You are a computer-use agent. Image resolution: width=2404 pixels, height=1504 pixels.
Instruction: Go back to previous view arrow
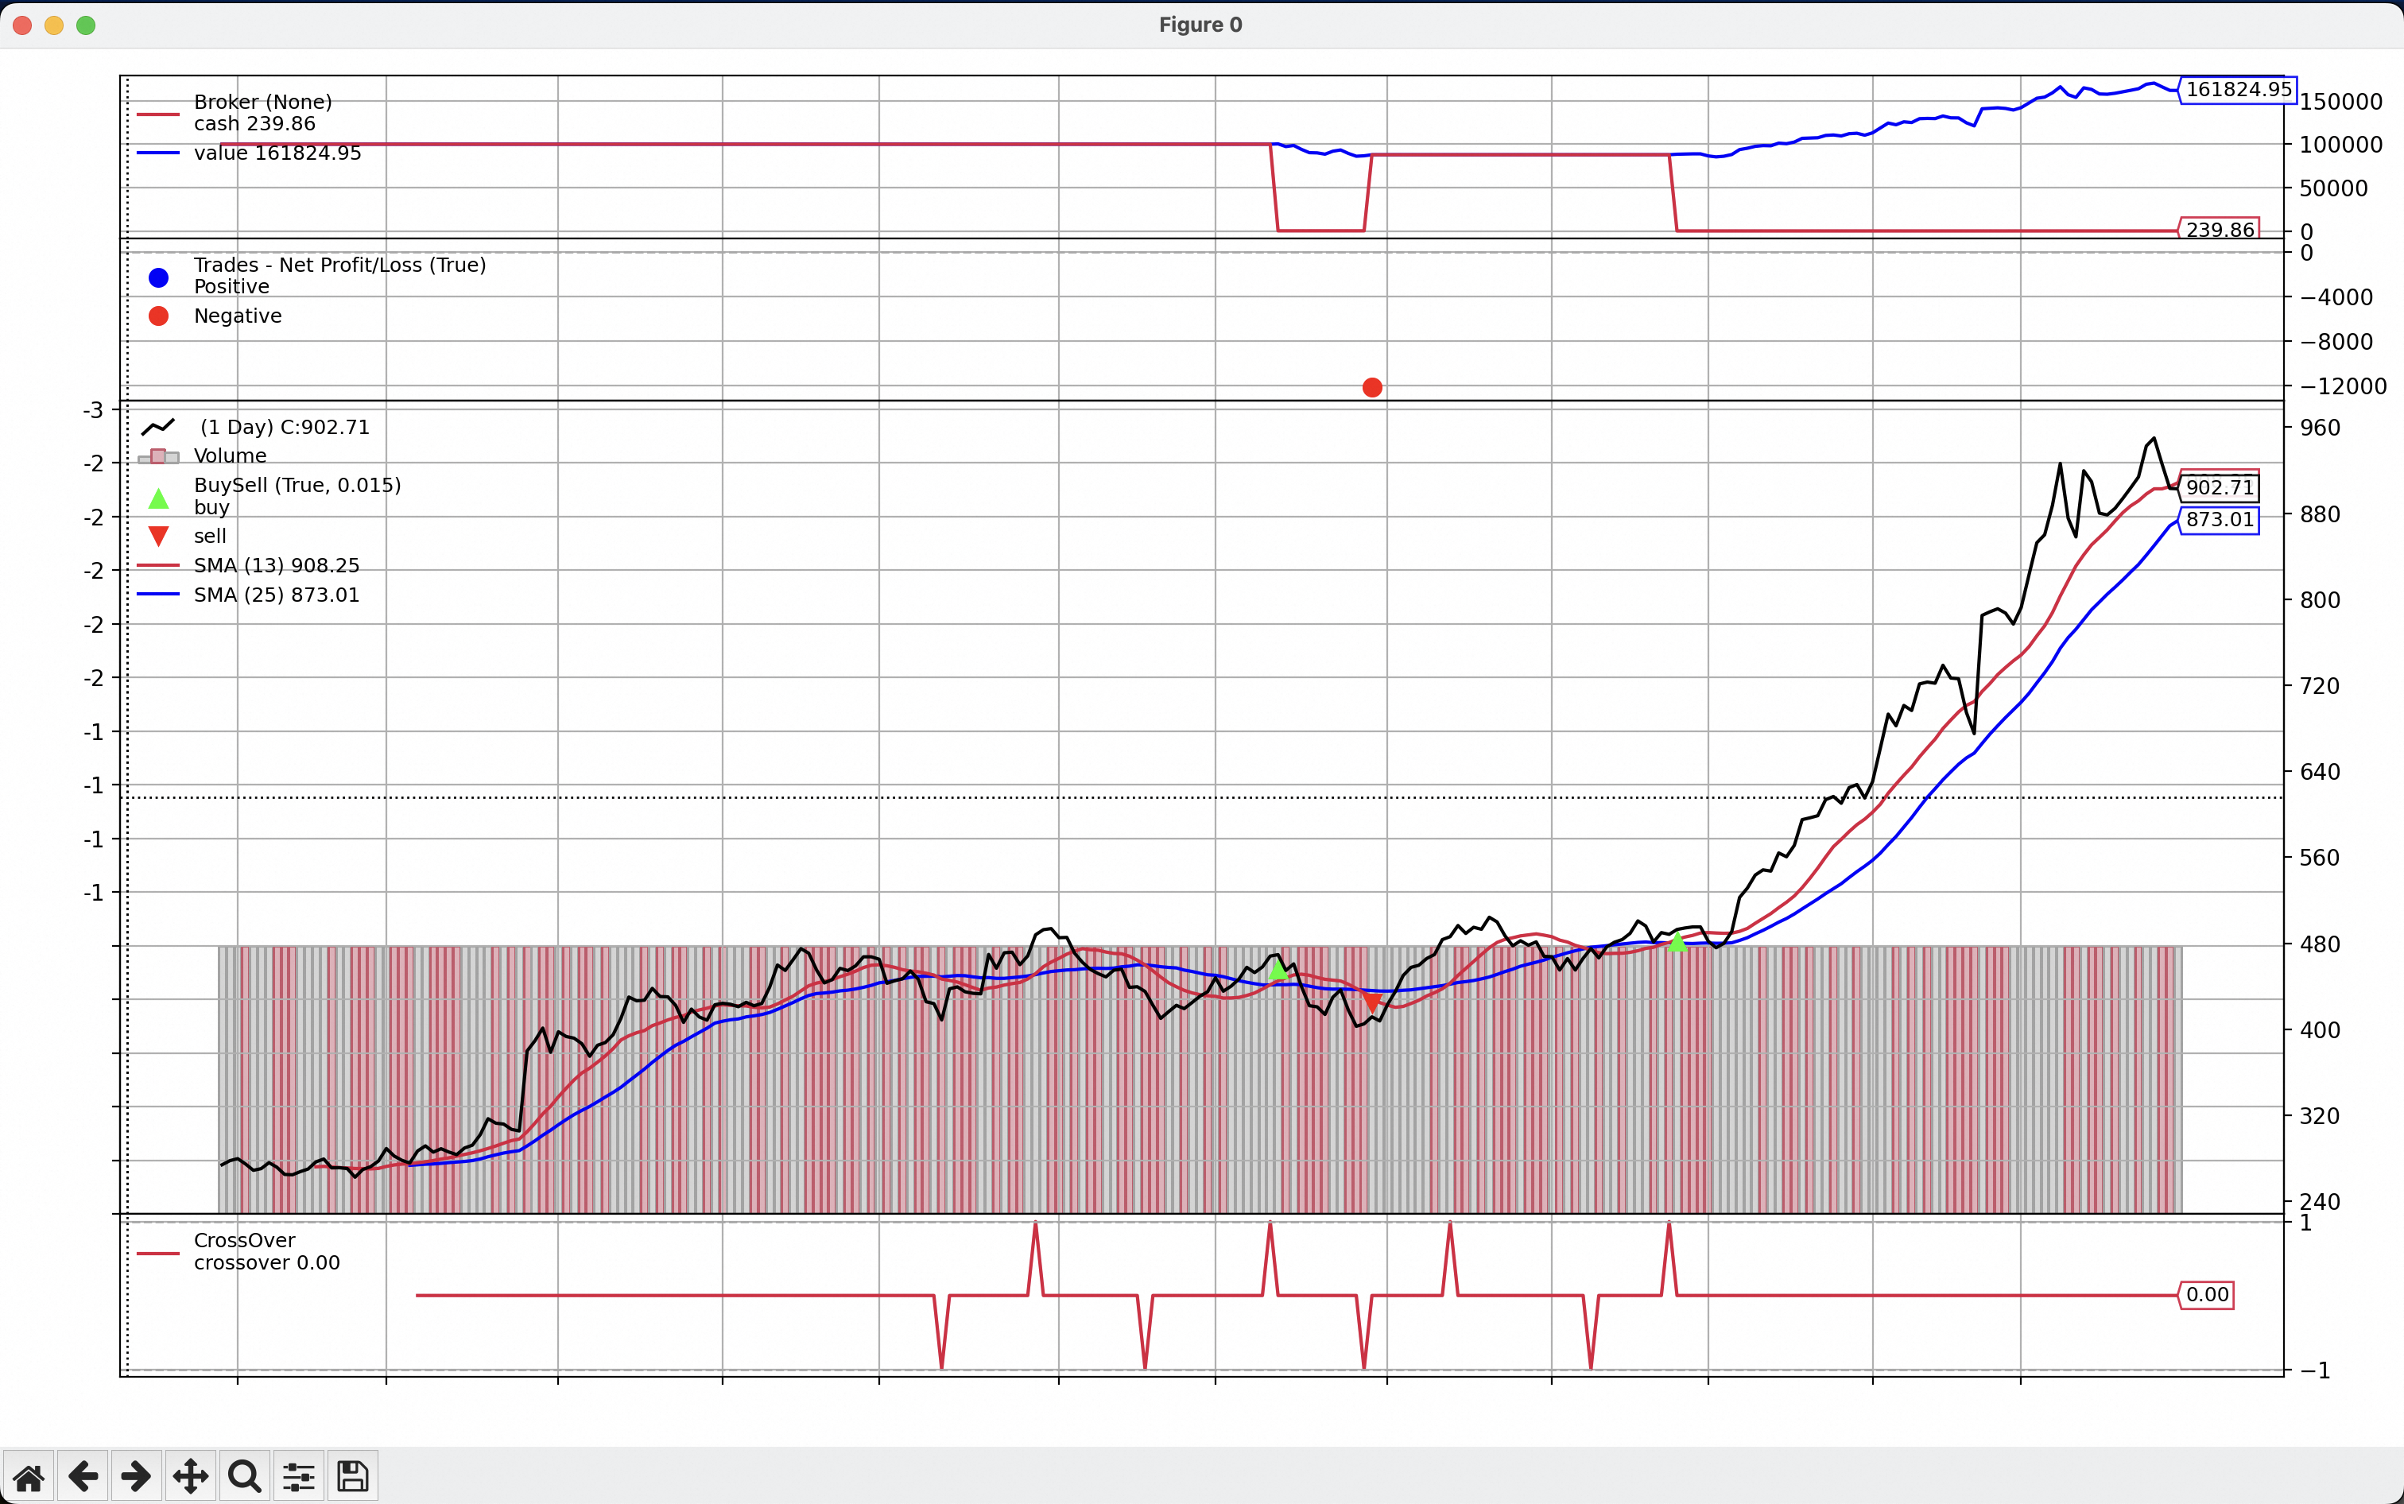tap(83, 1476)
